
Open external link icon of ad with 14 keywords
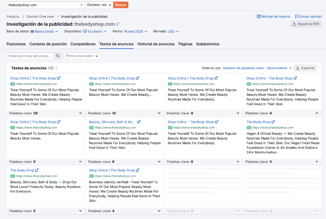(137, 78)
